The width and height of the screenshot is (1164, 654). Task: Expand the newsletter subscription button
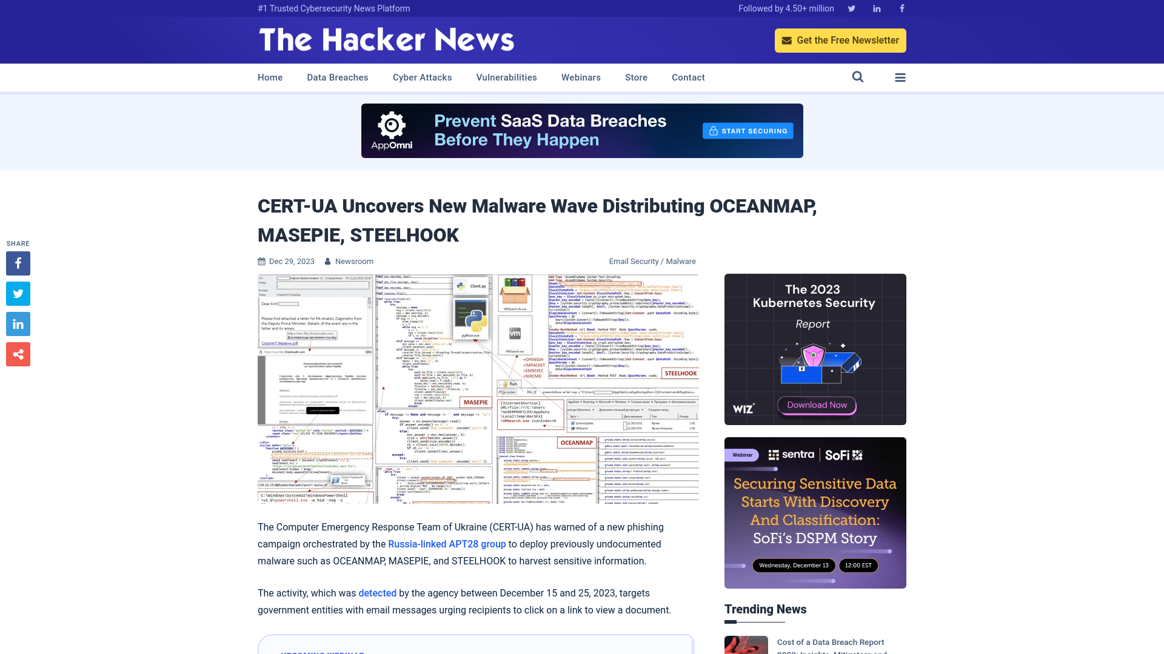[840, 40]
